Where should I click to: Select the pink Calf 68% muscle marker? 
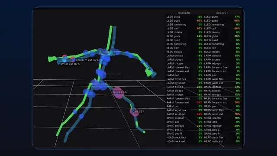click(135, 112)
